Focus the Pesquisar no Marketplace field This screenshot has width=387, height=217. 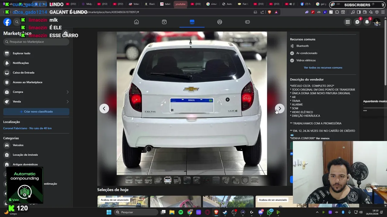pos(36,42)
